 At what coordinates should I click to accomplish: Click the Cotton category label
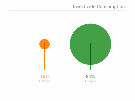pos(45,81)
